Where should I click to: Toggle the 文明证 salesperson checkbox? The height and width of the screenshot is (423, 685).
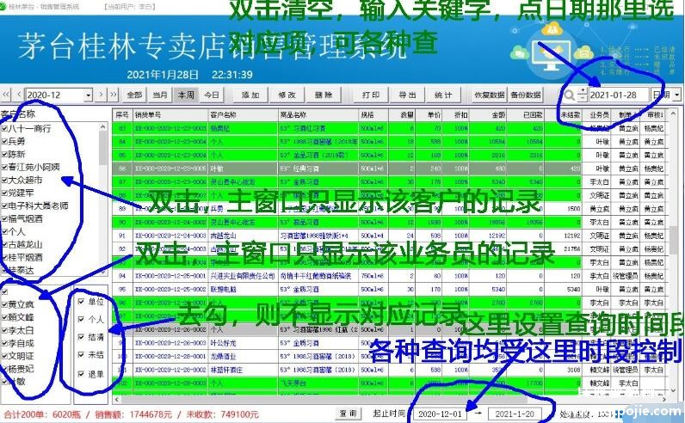click(x=4, y=356)
